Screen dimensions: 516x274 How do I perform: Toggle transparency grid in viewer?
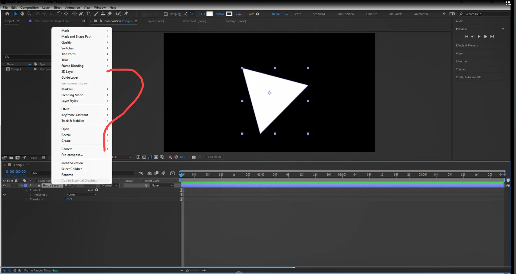pyautogui.click(x=144, y=157)
